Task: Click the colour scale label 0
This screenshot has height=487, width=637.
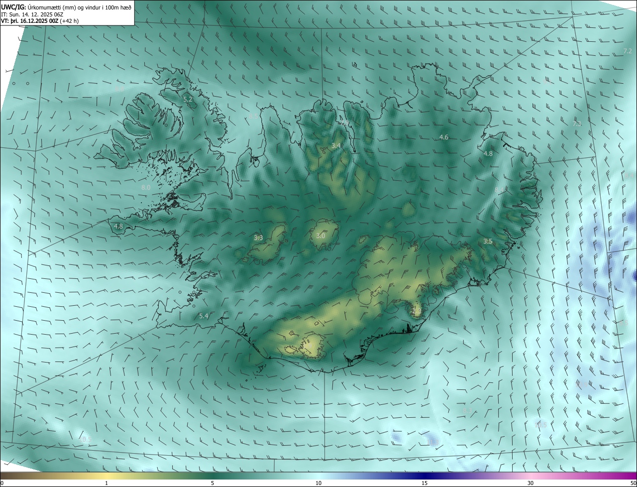Action: (2, 483)
